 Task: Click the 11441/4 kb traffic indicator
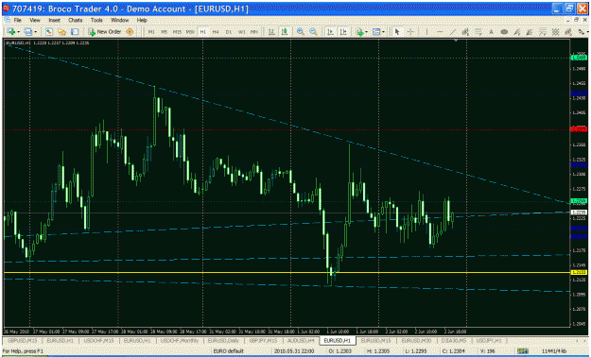click(554, 351)
